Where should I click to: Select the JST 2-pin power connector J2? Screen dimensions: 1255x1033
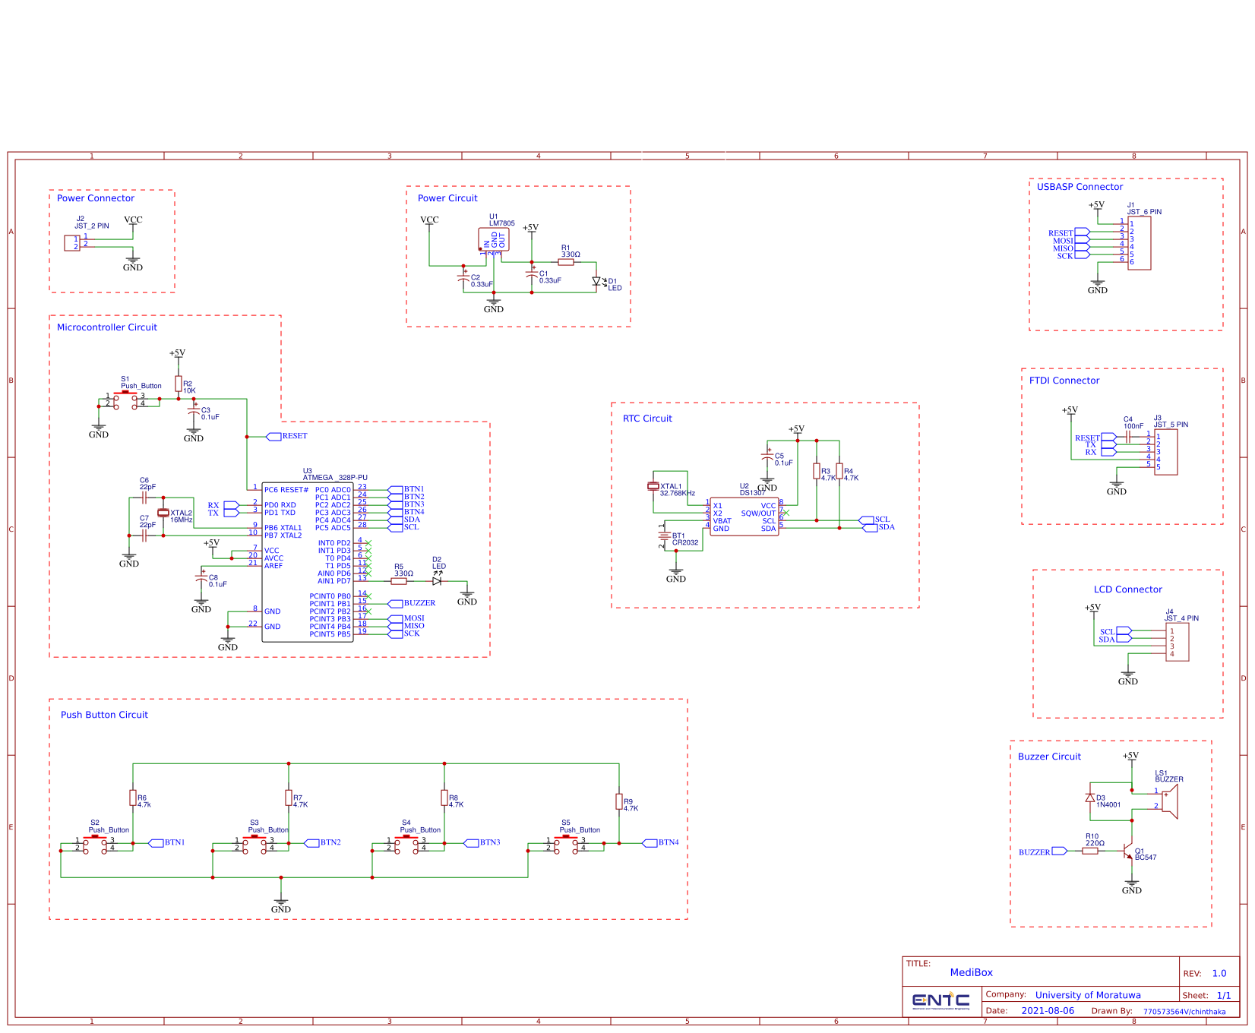tap(72, 243)
